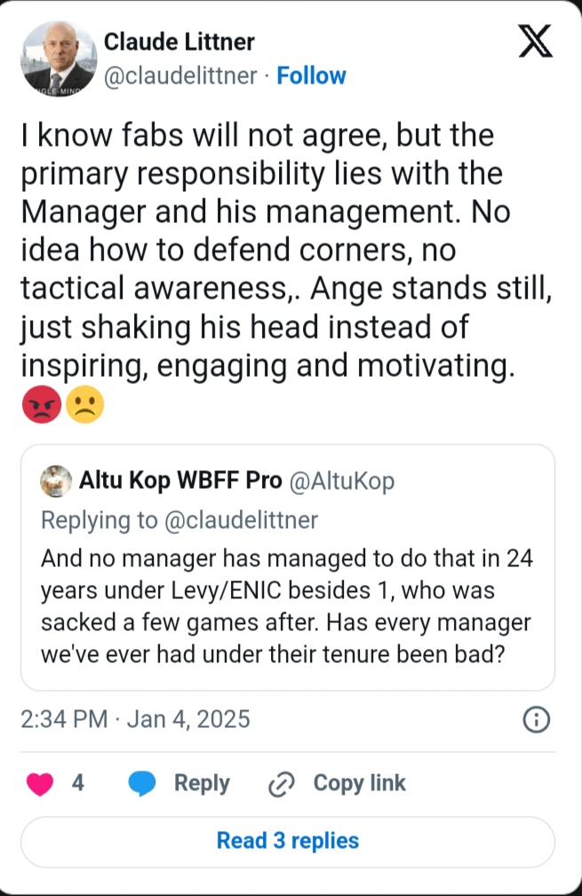
Task: Click the @AltuKop handle
Action: pyautogui.click(x=342, y=481)
